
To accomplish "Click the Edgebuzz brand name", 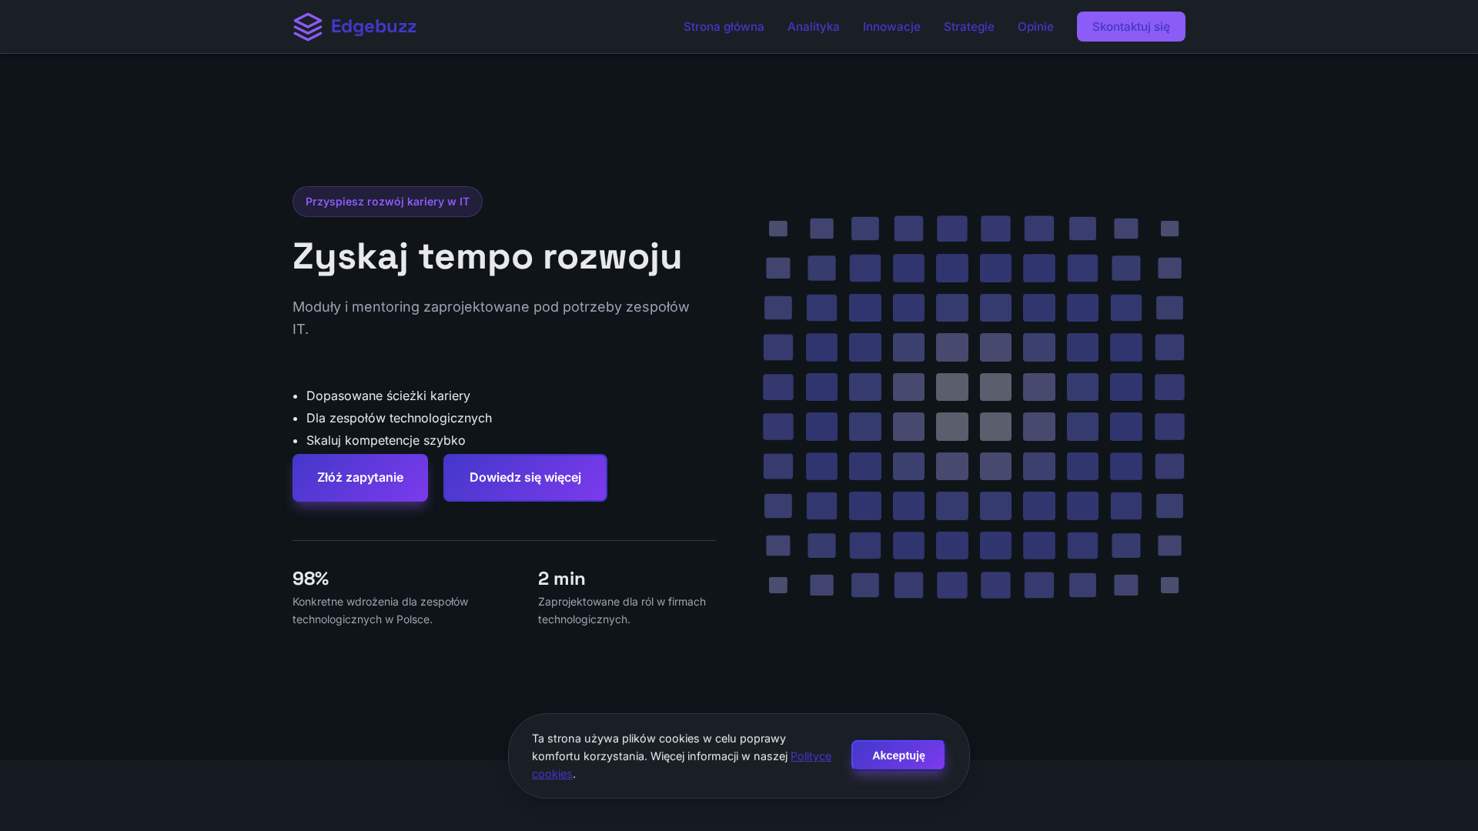I will point(373,27).
